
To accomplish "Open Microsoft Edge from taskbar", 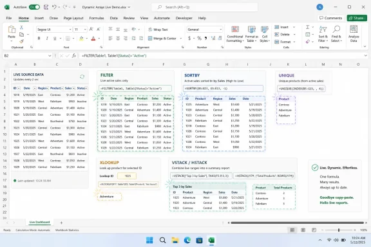I will 187,241.
